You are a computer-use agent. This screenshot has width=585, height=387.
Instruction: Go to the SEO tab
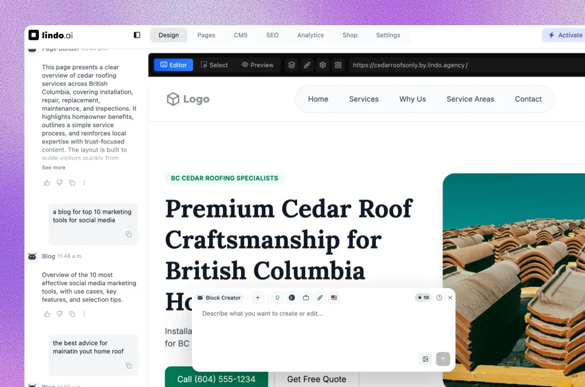coord(273,35)
